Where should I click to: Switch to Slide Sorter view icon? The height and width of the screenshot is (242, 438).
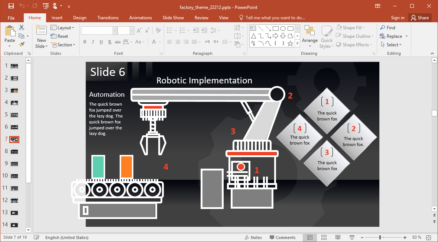pos(324,237)
